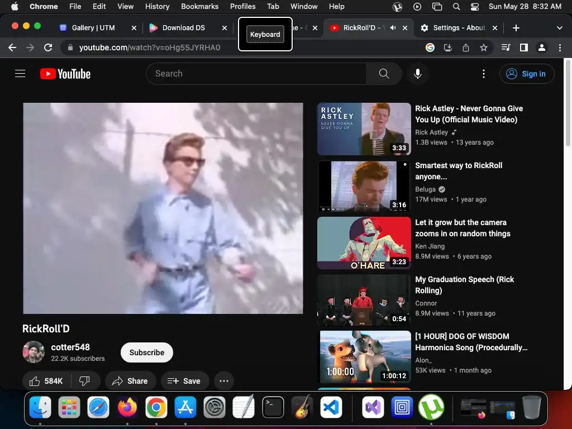Open a new tab with plus button

click(x=516, y=28)
